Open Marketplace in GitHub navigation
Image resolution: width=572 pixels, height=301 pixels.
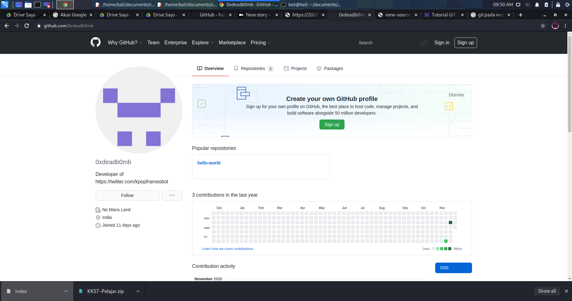(x=232, y=42)
